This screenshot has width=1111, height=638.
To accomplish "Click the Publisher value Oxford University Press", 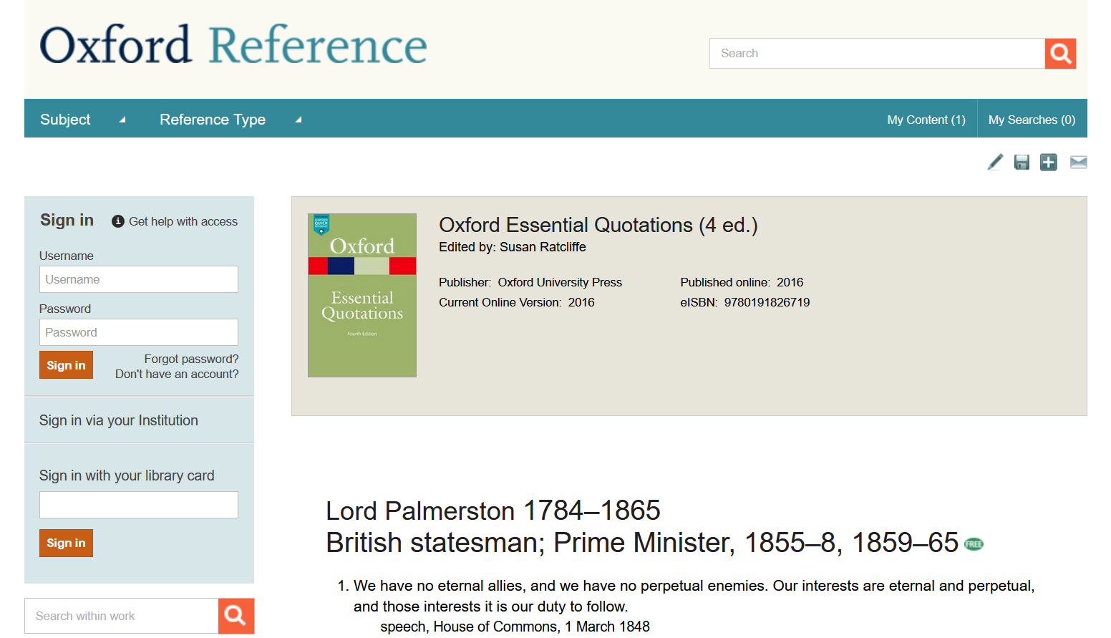I will (560, 282).
